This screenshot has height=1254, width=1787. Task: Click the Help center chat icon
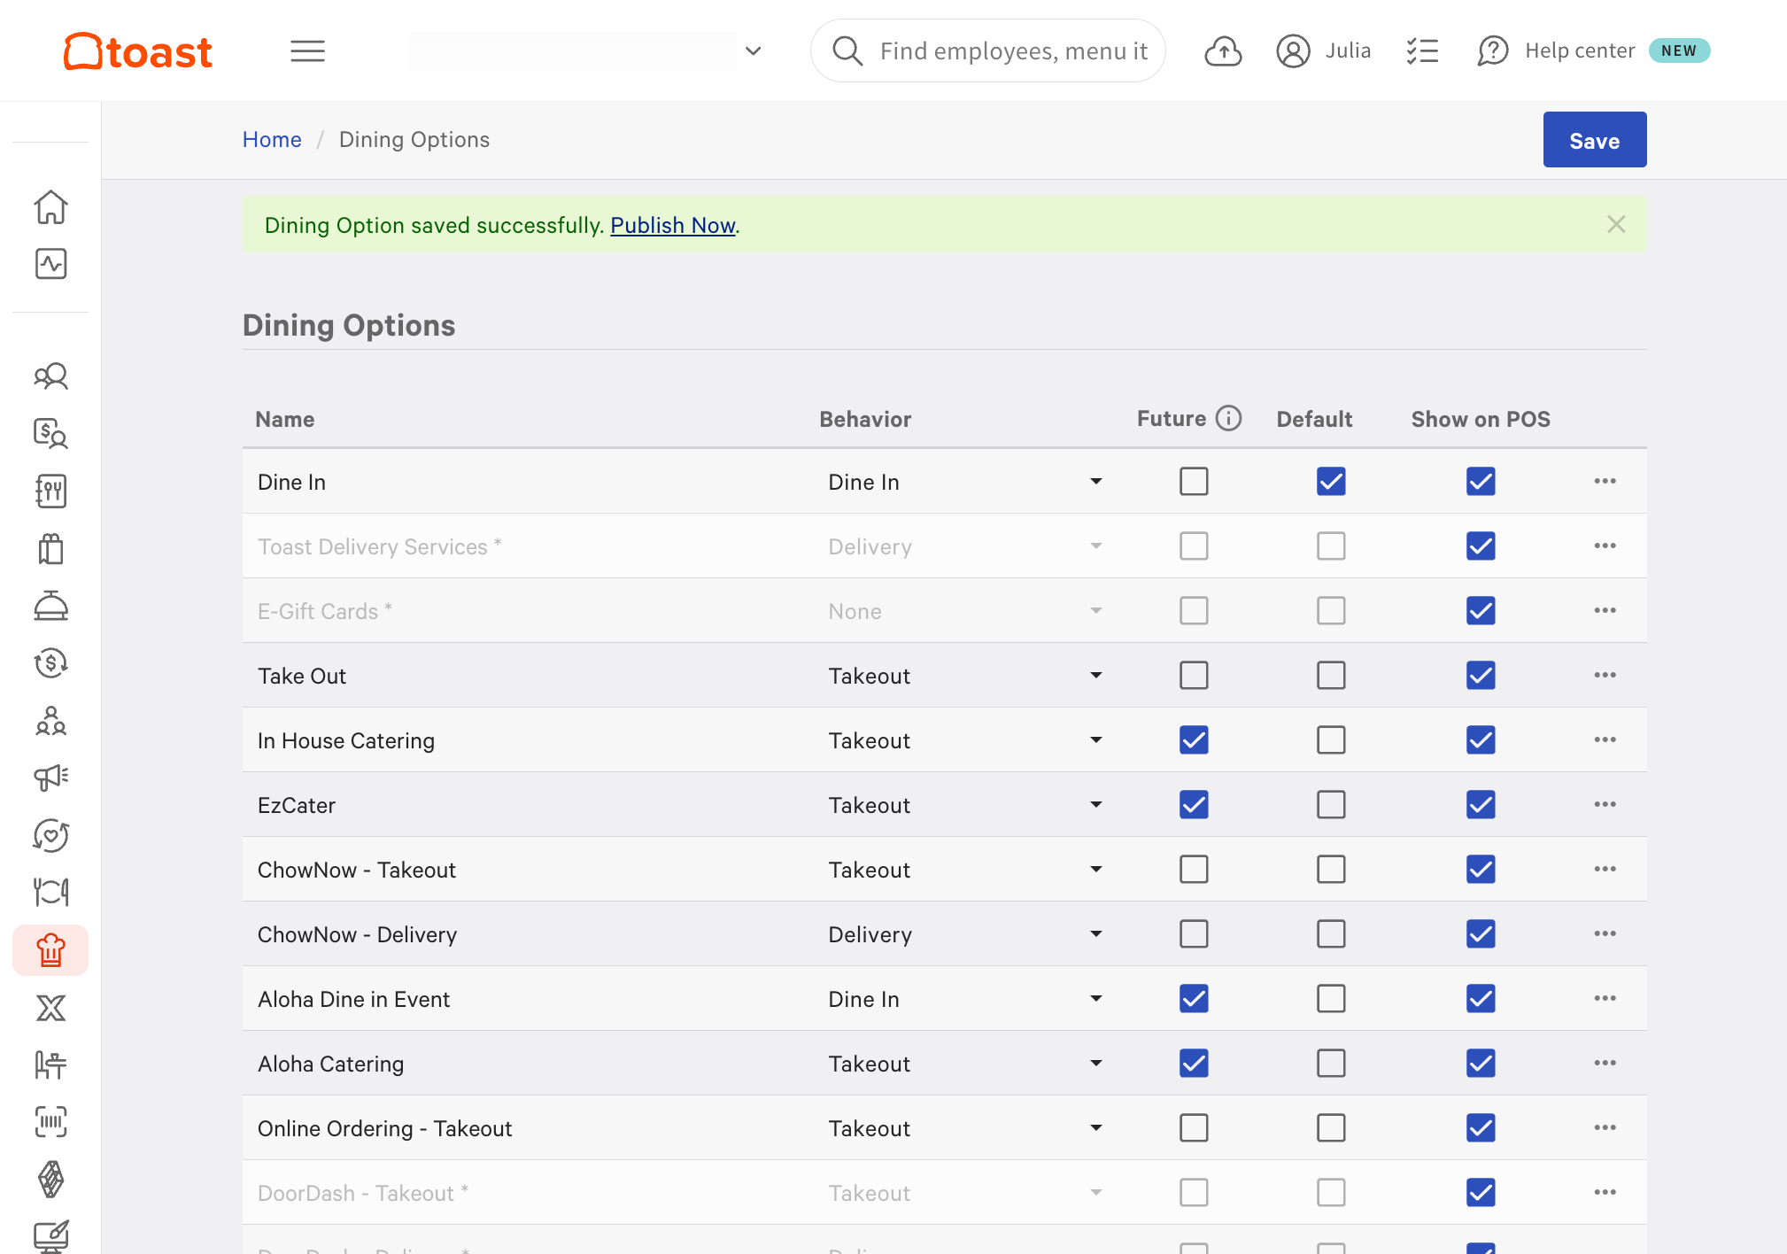point(1493,51)
